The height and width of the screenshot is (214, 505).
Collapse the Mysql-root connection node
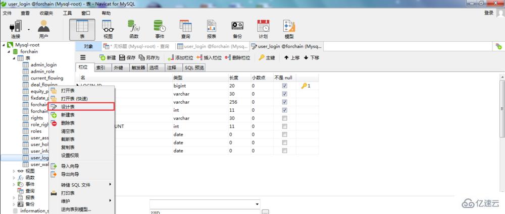pos(4,45)
